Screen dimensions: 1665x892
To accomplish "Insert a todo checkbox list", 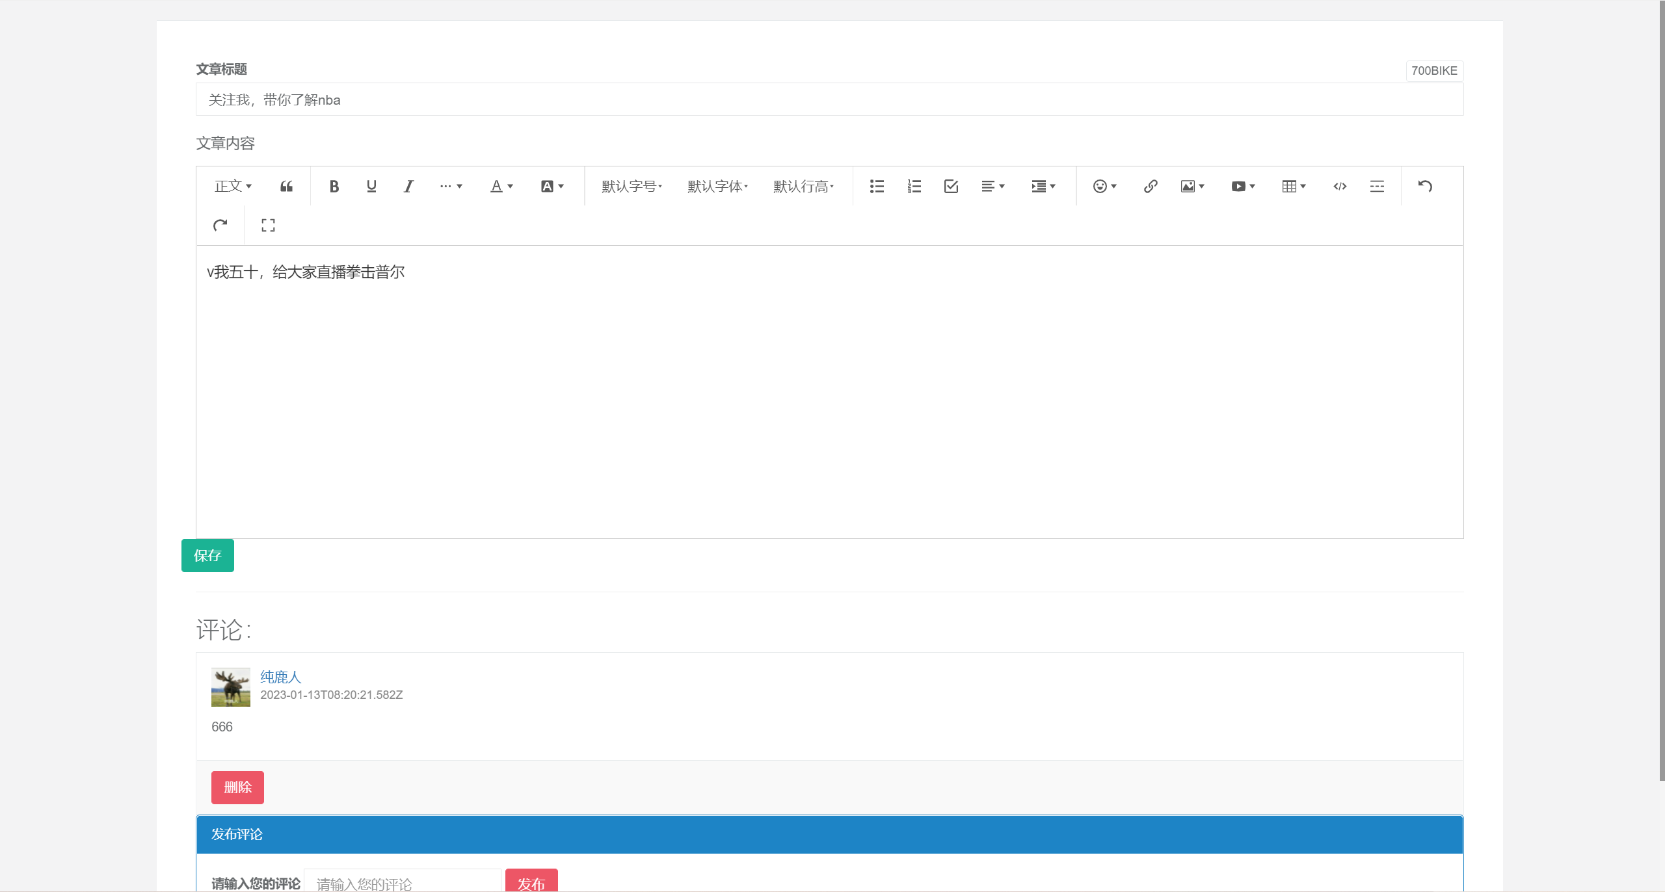I will [951, 187].
